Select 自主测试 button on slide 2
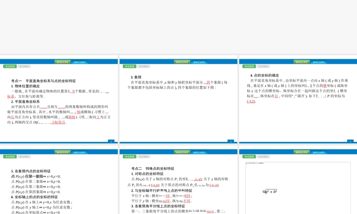 (24, 66)
